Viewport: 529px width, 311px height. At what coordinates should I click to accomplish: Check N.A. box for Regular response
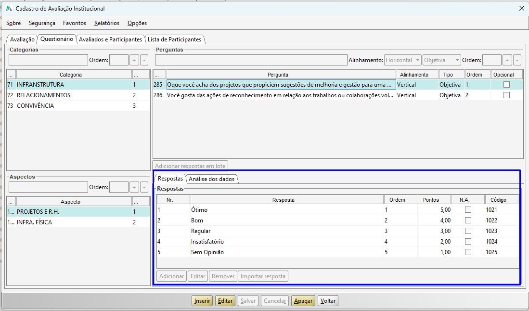coord(468,231)
